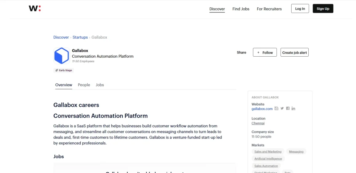The image size is (356, 173).
Task: Click the 'Conversation Automation Platform' large heading
Action: 100,116
